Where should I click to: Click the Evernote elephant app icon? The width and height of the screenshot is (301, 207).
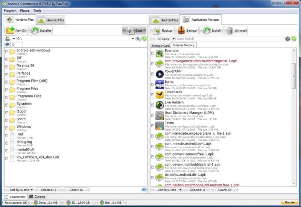click(160, 53)
